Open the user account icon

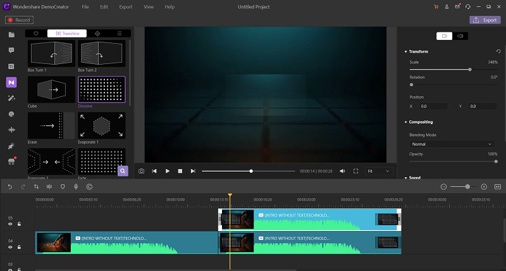pos(447,7)
